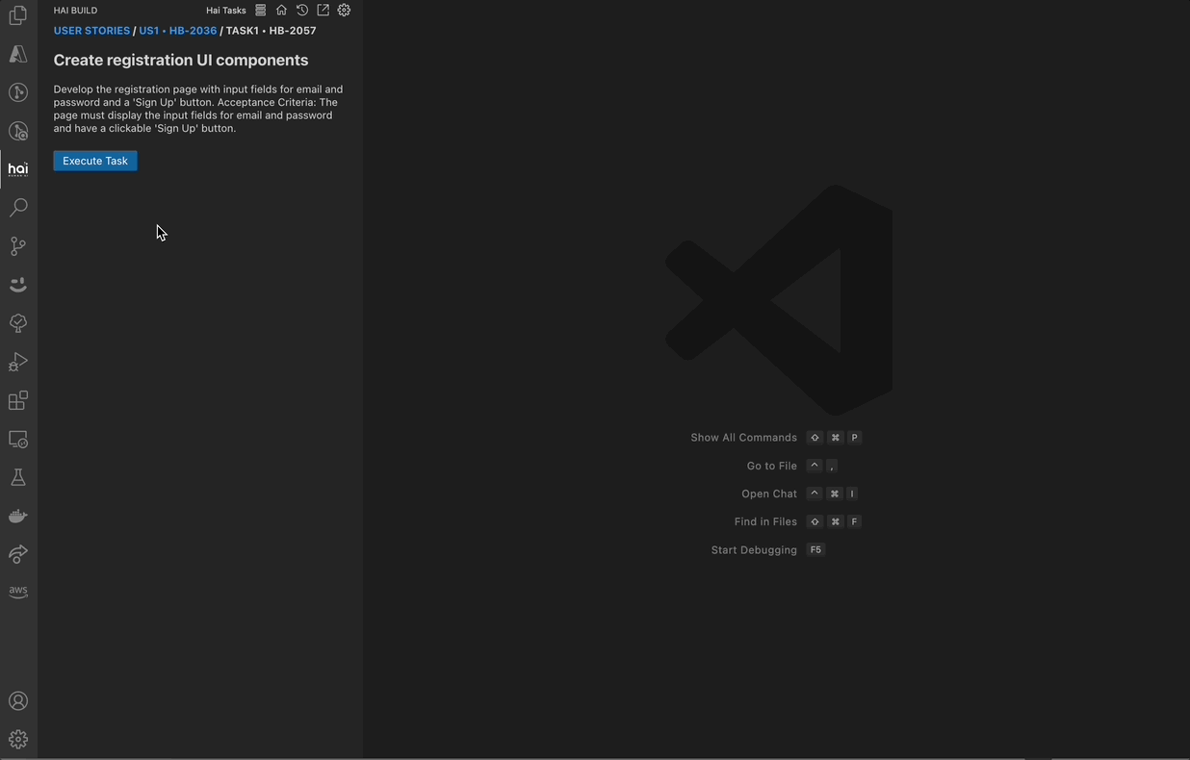Open the Search magnifier view

pos(18,208)
